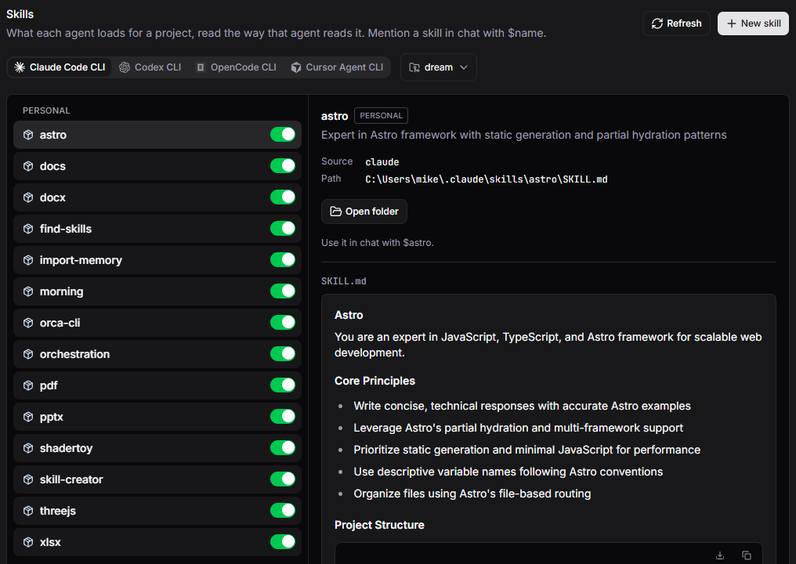Turn off the threejs skill toggle

(x=283, y=510)
